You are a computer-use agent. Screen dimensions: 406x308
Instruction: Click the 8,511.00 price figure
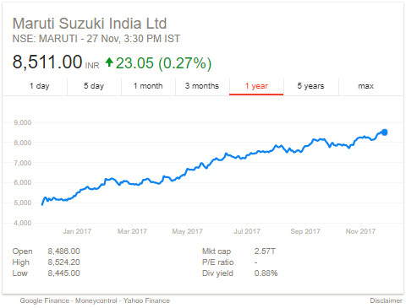(47, 62)
